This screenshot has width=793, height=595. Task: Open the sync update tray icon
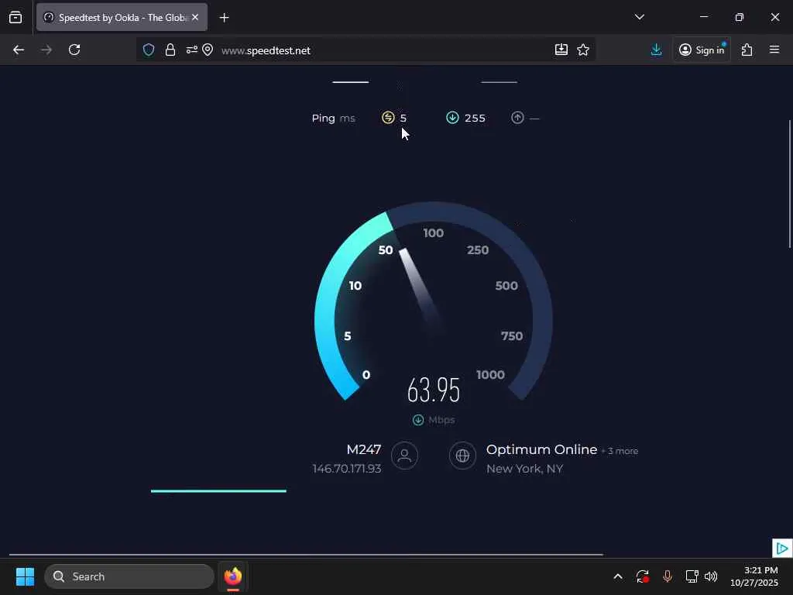click(x=642, y=576)
